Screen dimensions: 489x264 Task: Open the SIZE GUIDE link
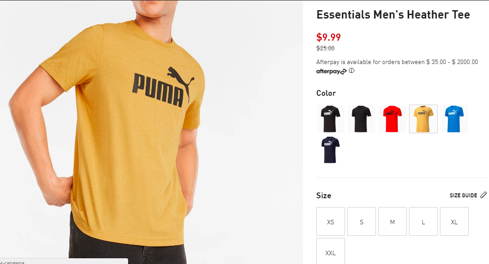tap(463, 196)
